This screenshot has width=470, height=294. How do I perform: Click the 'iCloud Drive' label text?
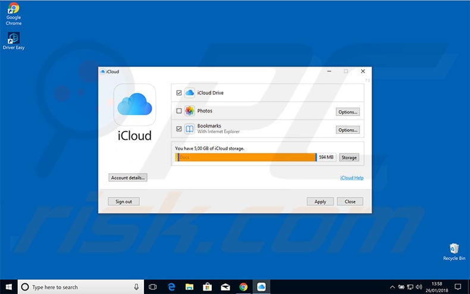(211, 93)
